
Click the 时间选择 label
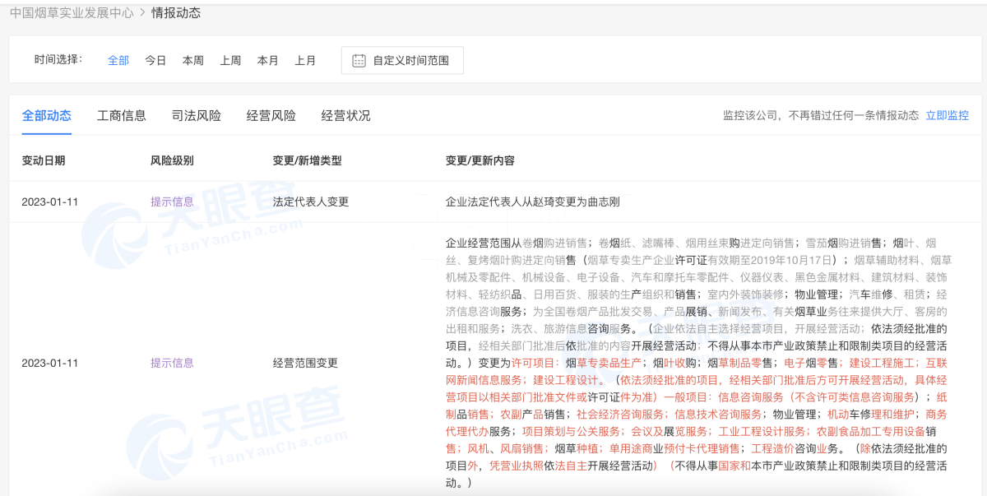tap(58, 59)
